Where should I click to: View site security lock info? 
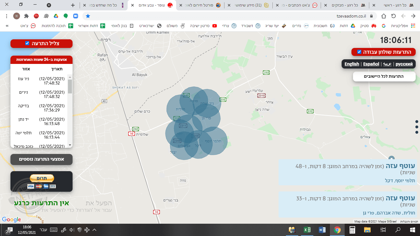371,16
